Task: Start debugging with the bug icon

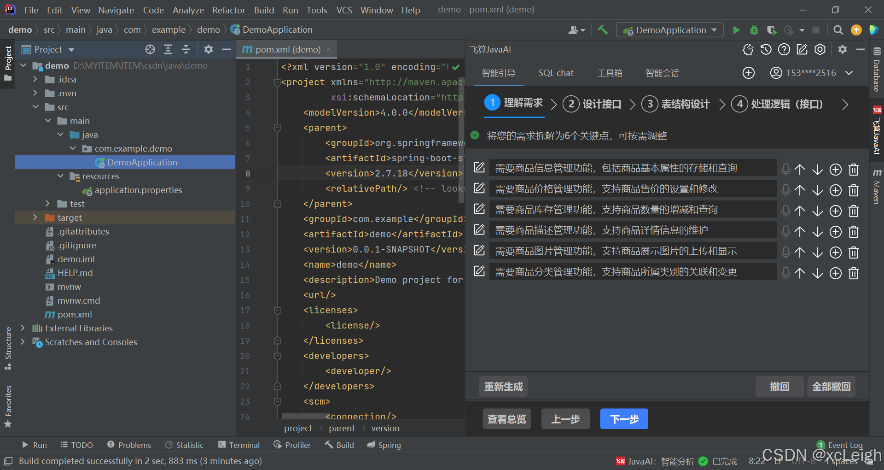Action: pyautogui.click(x=754, y=30)
